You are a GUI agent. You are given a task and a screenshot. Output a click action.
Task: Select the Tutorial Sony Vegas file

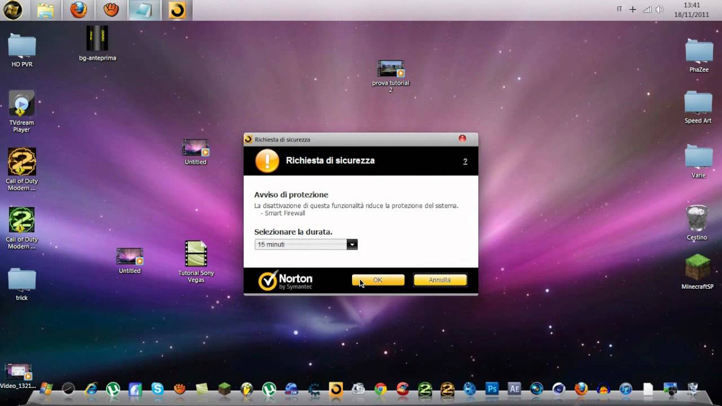pyautogui.click(x=196, y=262)
